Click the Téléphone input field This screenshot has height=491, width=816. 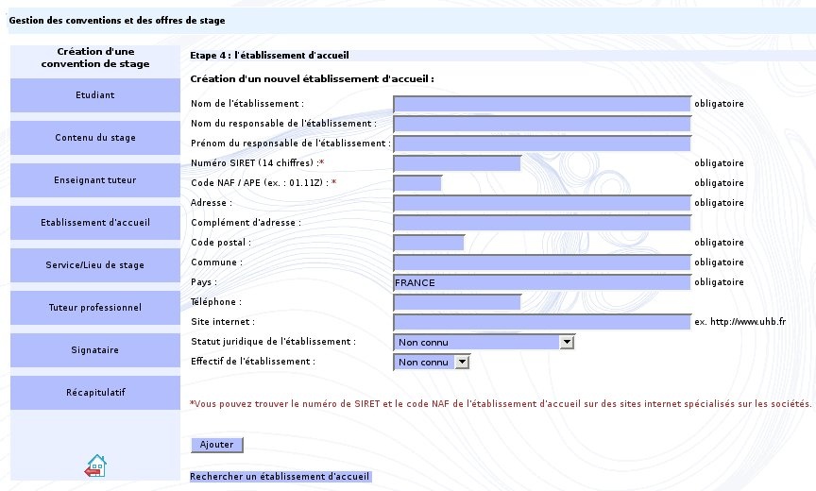coord(457,302)
